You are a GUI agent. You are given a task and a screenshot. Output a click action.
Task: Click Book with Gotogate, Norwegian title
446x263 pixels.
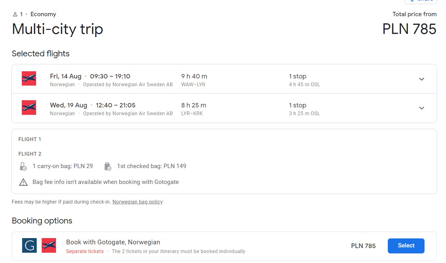113,242
